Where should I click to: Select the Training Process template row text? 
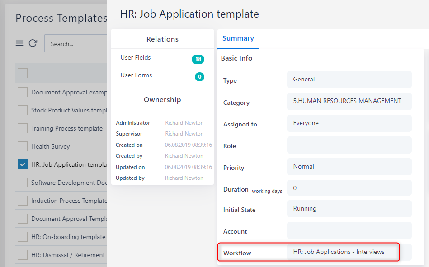click(67, 128)
